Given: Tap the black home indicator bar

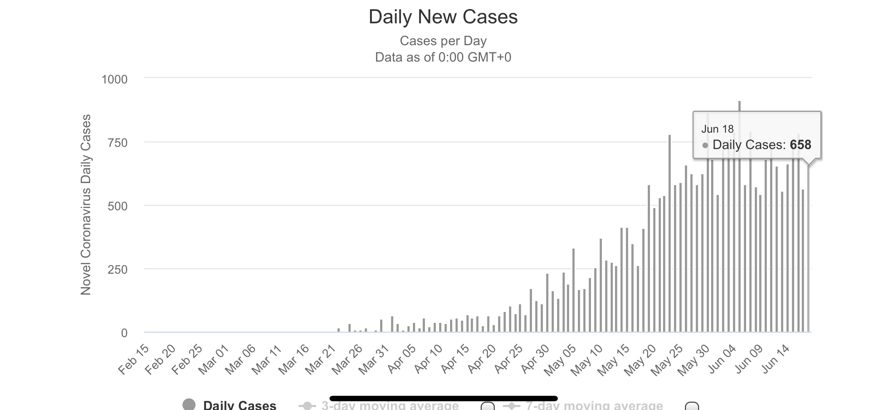Looking at the screenshot, I should [443, 398].
